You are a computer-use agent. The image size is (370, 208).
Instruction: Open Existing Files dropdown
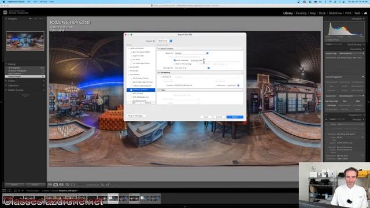point(192,68)
